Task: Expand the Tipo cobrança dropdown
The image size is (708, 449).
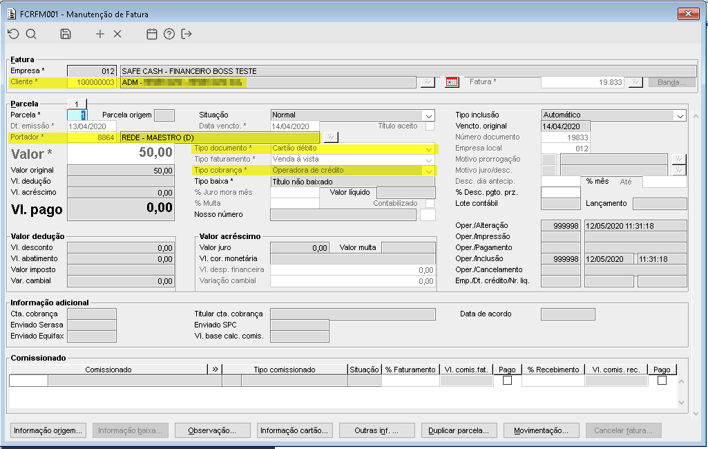Action: point(429,171)
